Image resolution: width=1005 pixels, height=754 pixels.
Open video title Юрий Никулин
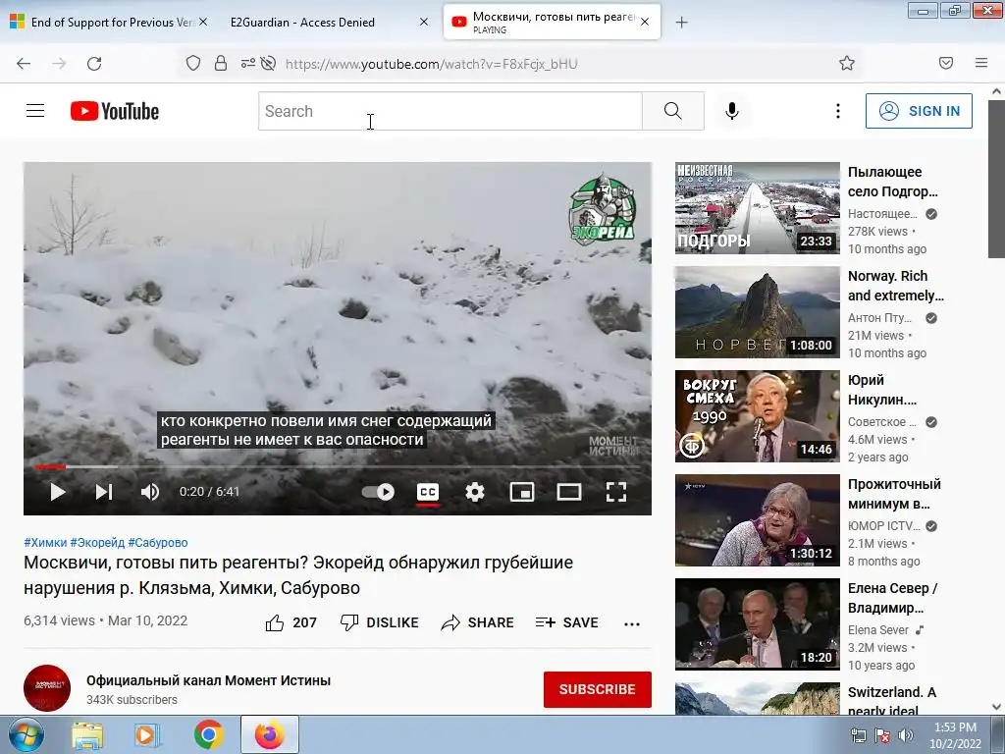point(882,389)
